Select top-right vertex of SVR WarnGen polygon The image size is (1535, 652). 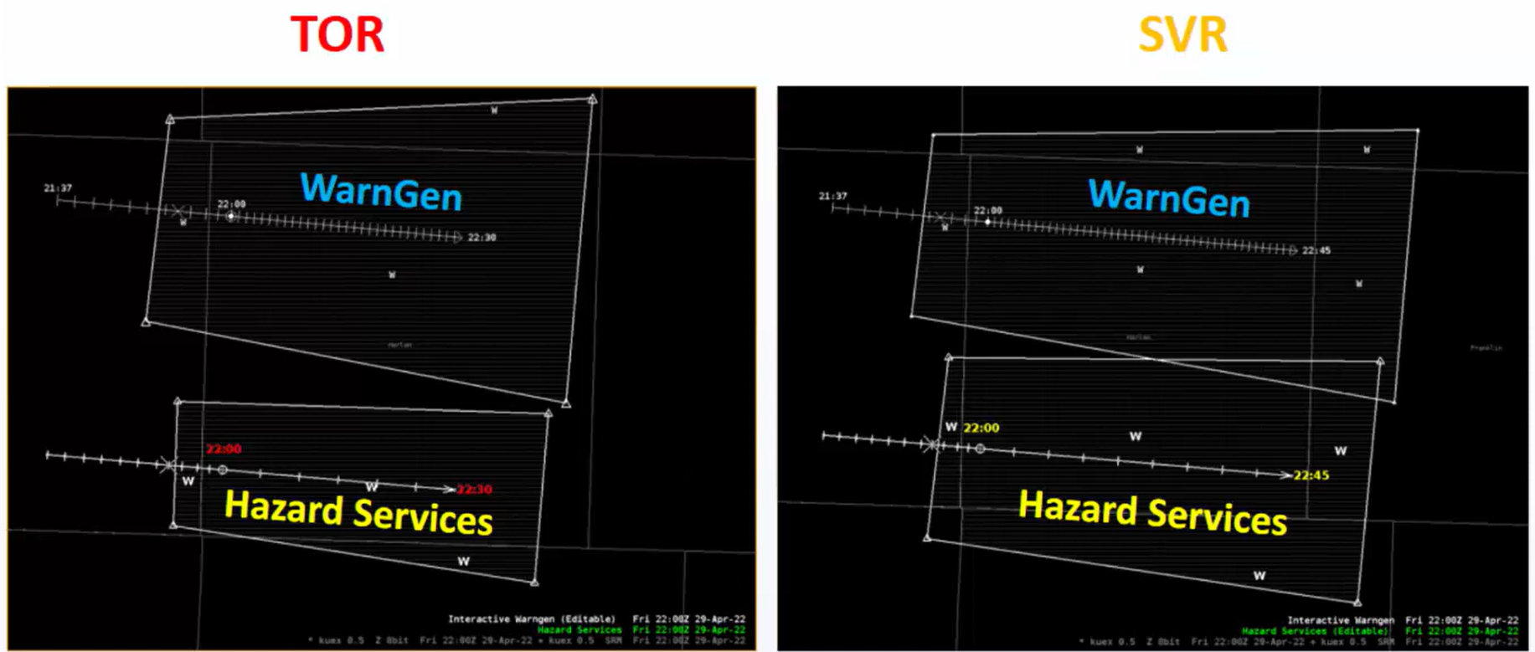click(1417, 130)
